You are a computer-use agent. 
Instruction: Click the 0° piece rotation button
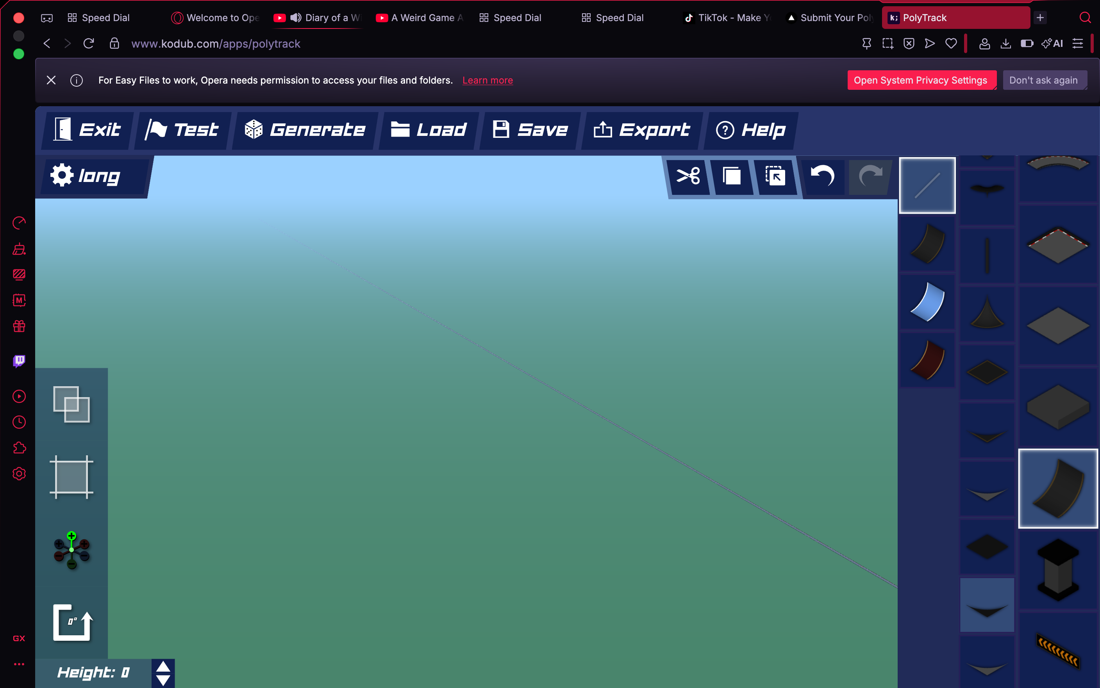(x=72, y=622)
